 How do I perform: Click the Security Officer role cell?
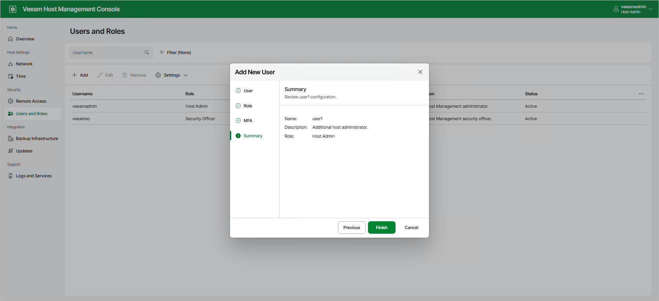200,119
